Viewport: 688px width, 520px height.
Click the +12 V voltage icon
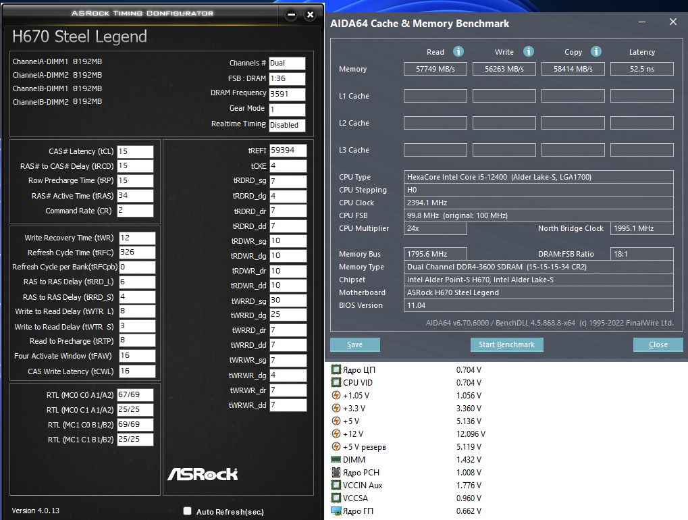(336, 434)
